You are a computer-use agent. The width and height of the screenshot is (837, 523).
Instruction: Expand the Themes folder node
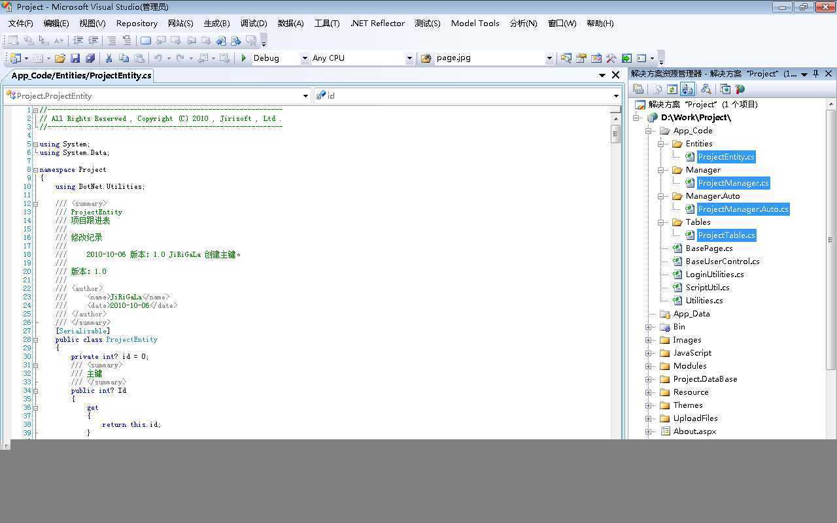coord(649,405)
